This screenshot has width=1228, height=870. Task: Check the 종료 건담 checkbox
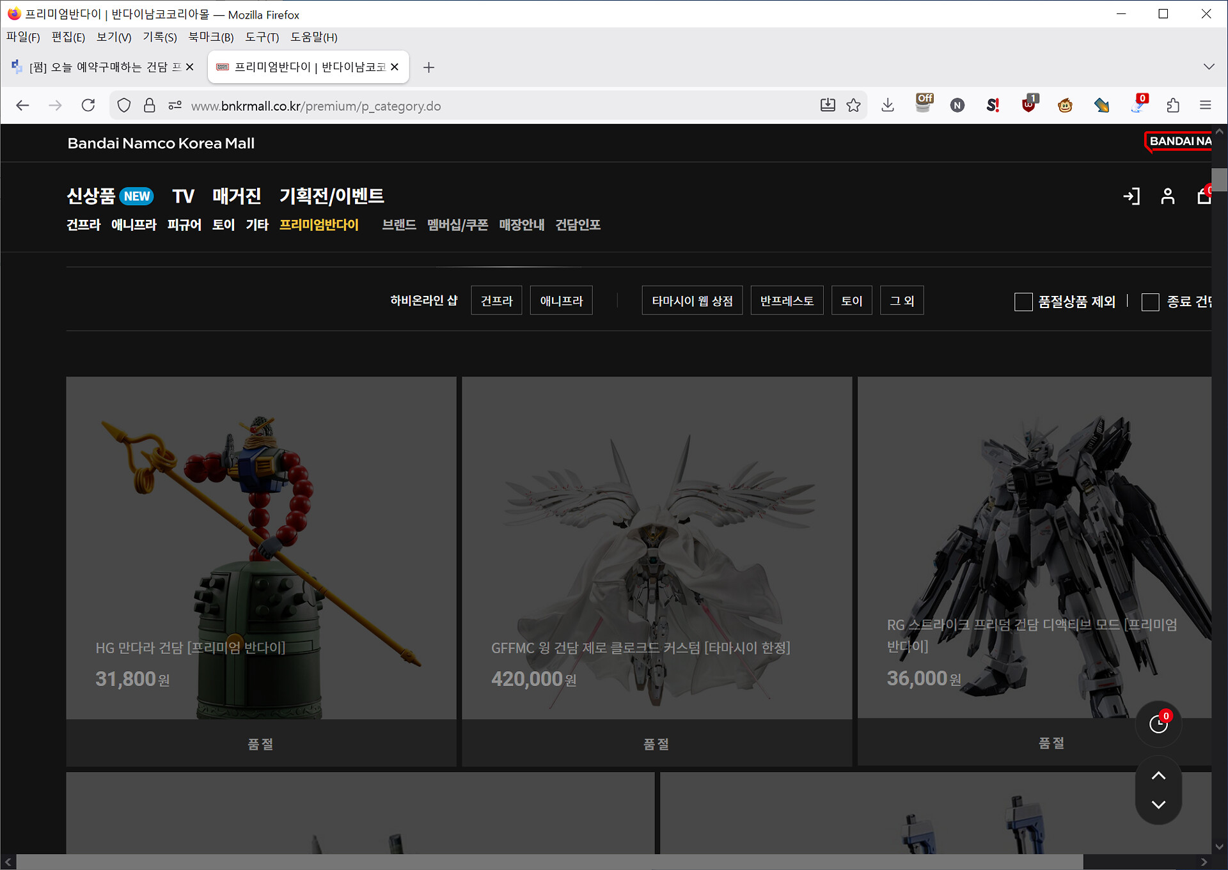(x=1150, y=302)
